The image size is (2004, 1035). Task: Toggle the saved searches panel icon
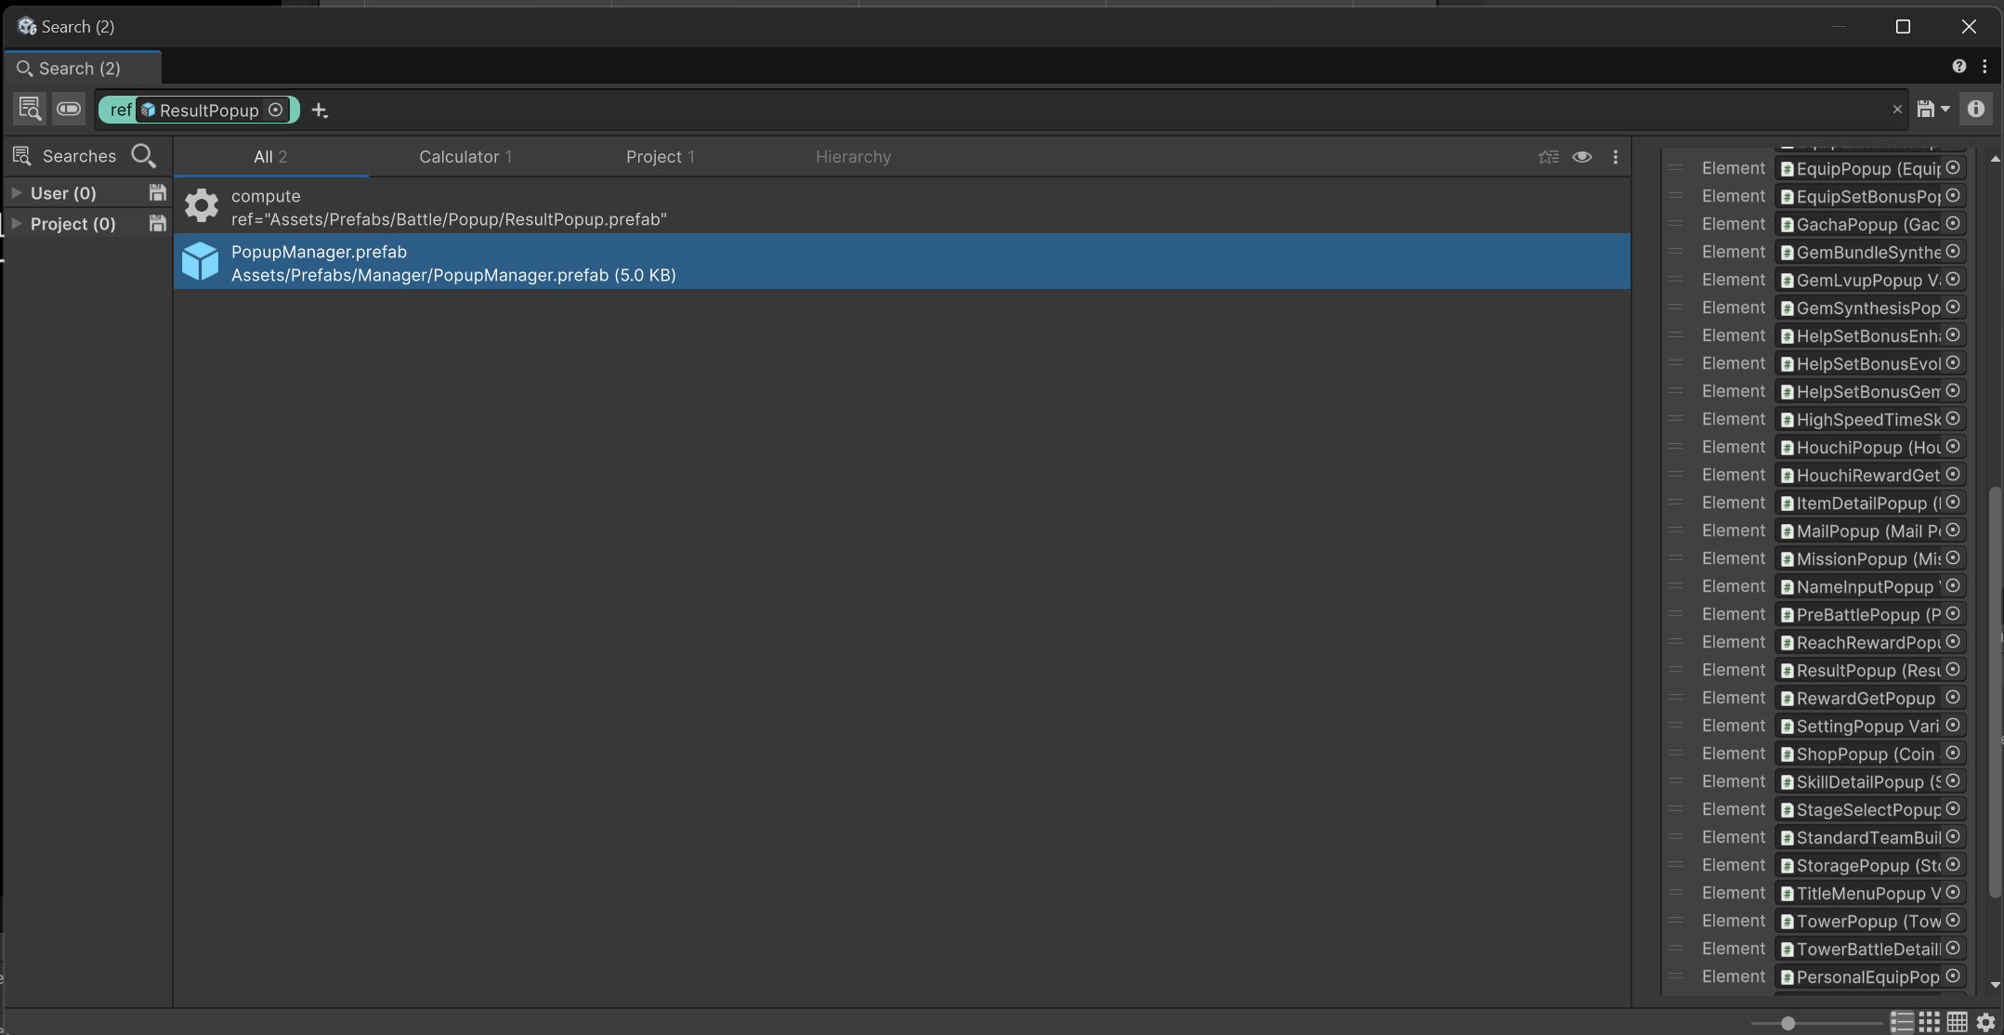(29, 109)
